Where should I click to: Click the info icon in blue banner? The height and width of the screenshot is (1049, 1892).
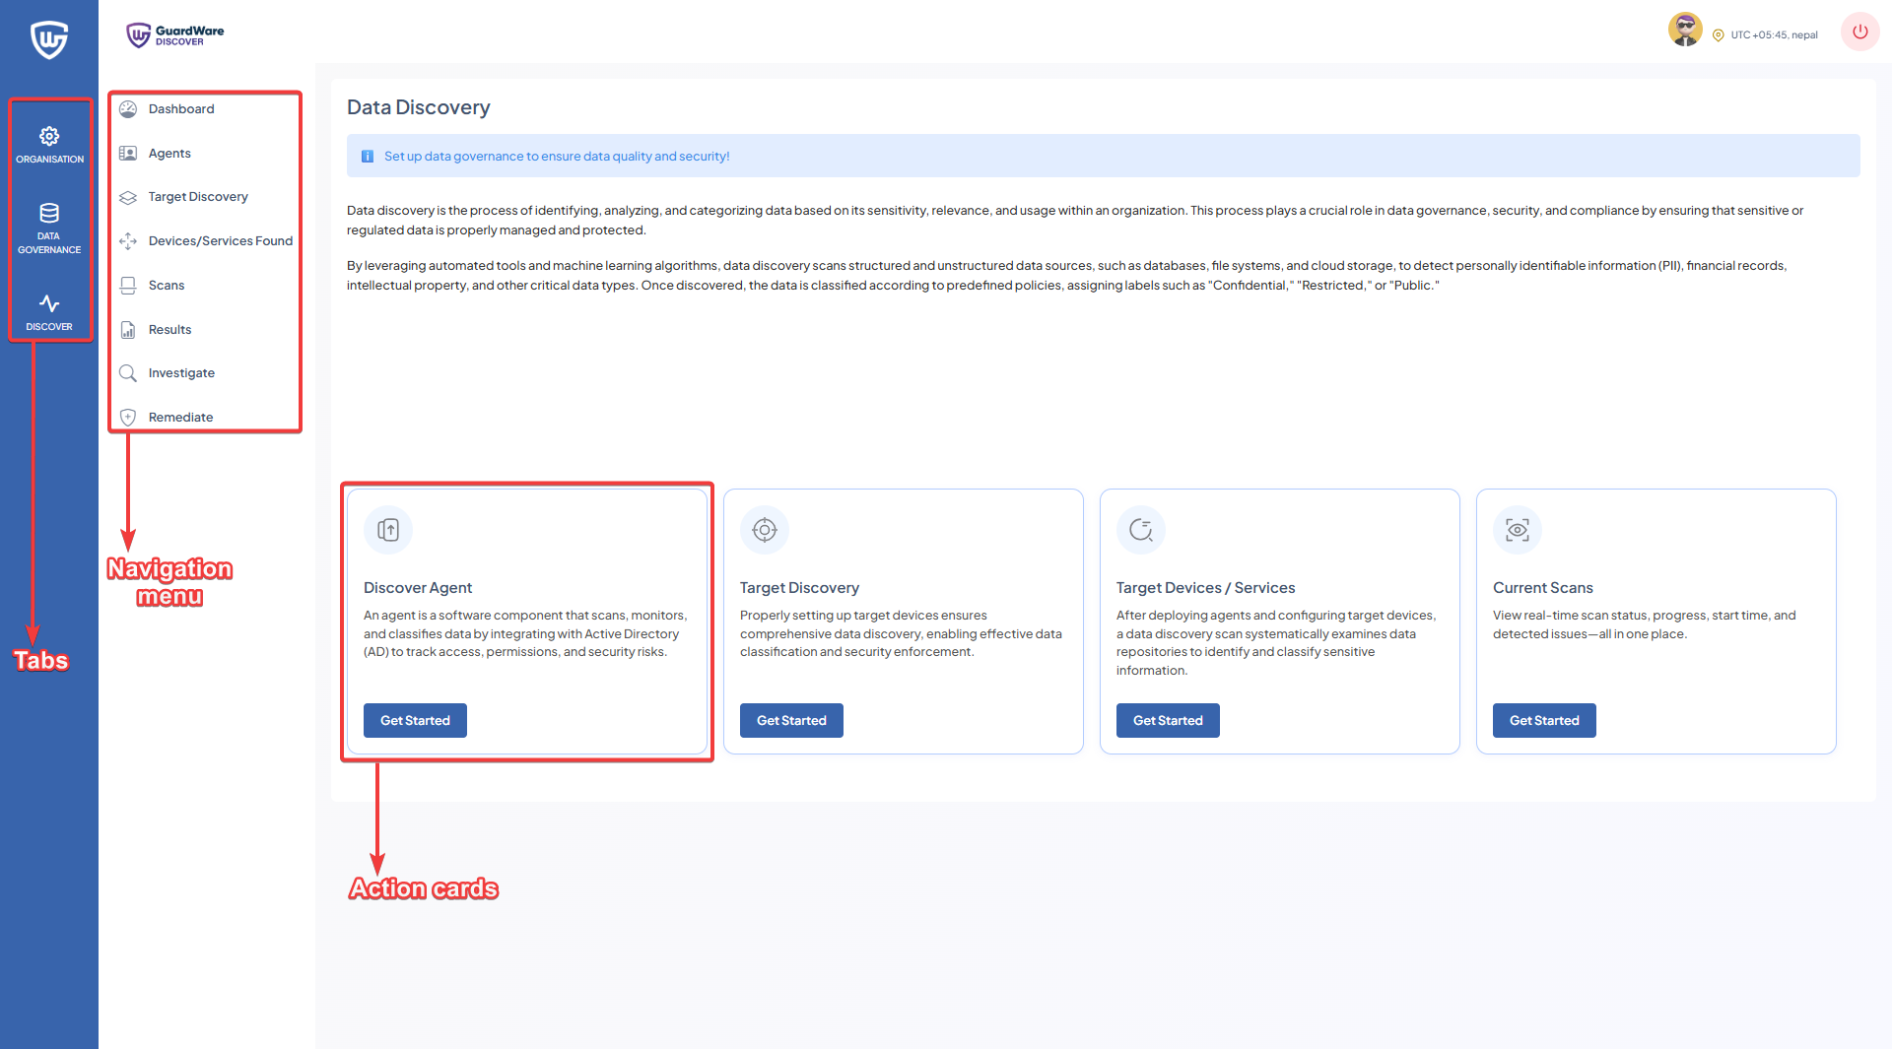click(368, 157)
